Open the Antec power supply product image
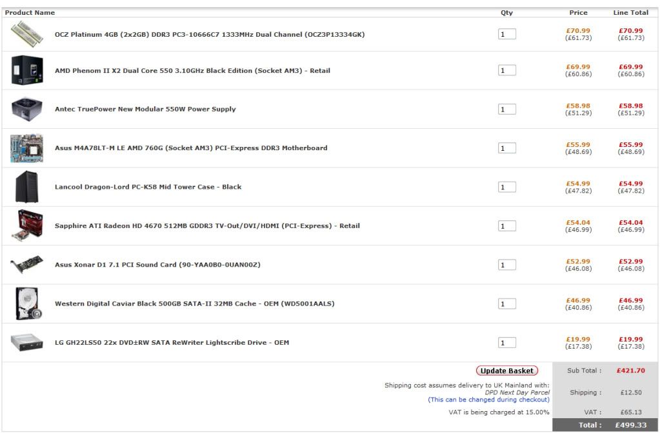Viewport: 660px width, 433px height. click(x=27, y=109)
